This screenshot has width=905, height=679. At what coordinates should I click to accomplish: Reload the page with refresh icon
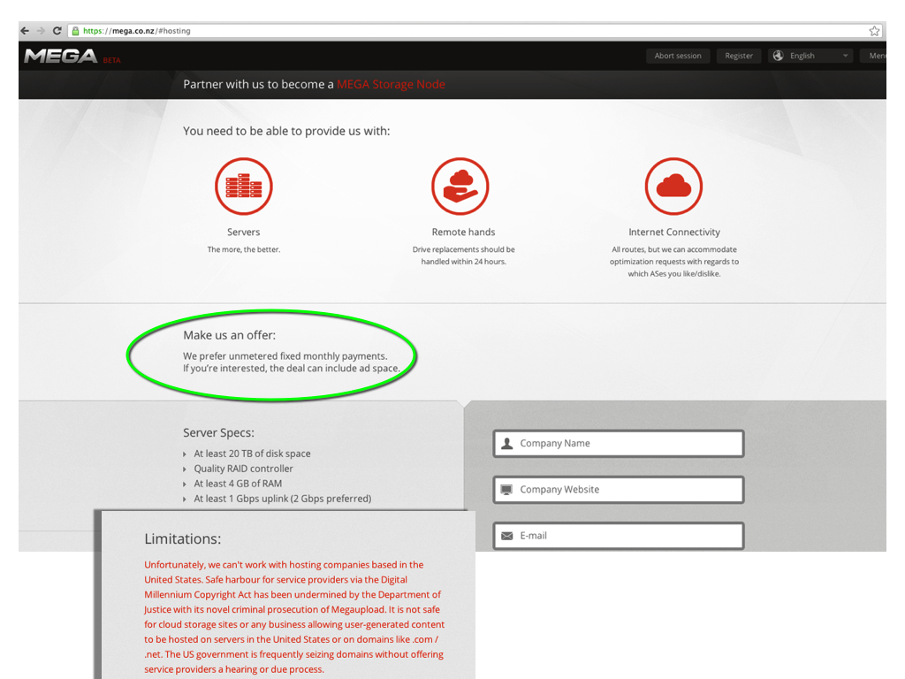tap(57, 31)
